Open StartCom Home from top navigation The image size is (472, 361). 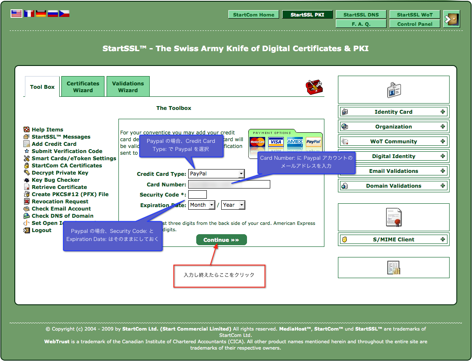coord(253,14)
